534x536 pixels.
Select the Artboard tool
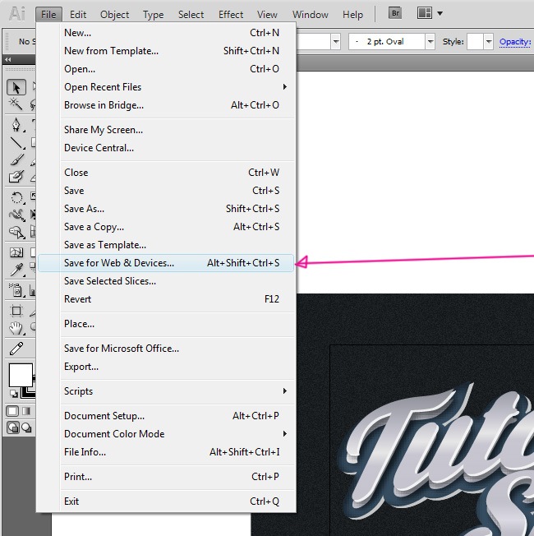tap(16, 310)
